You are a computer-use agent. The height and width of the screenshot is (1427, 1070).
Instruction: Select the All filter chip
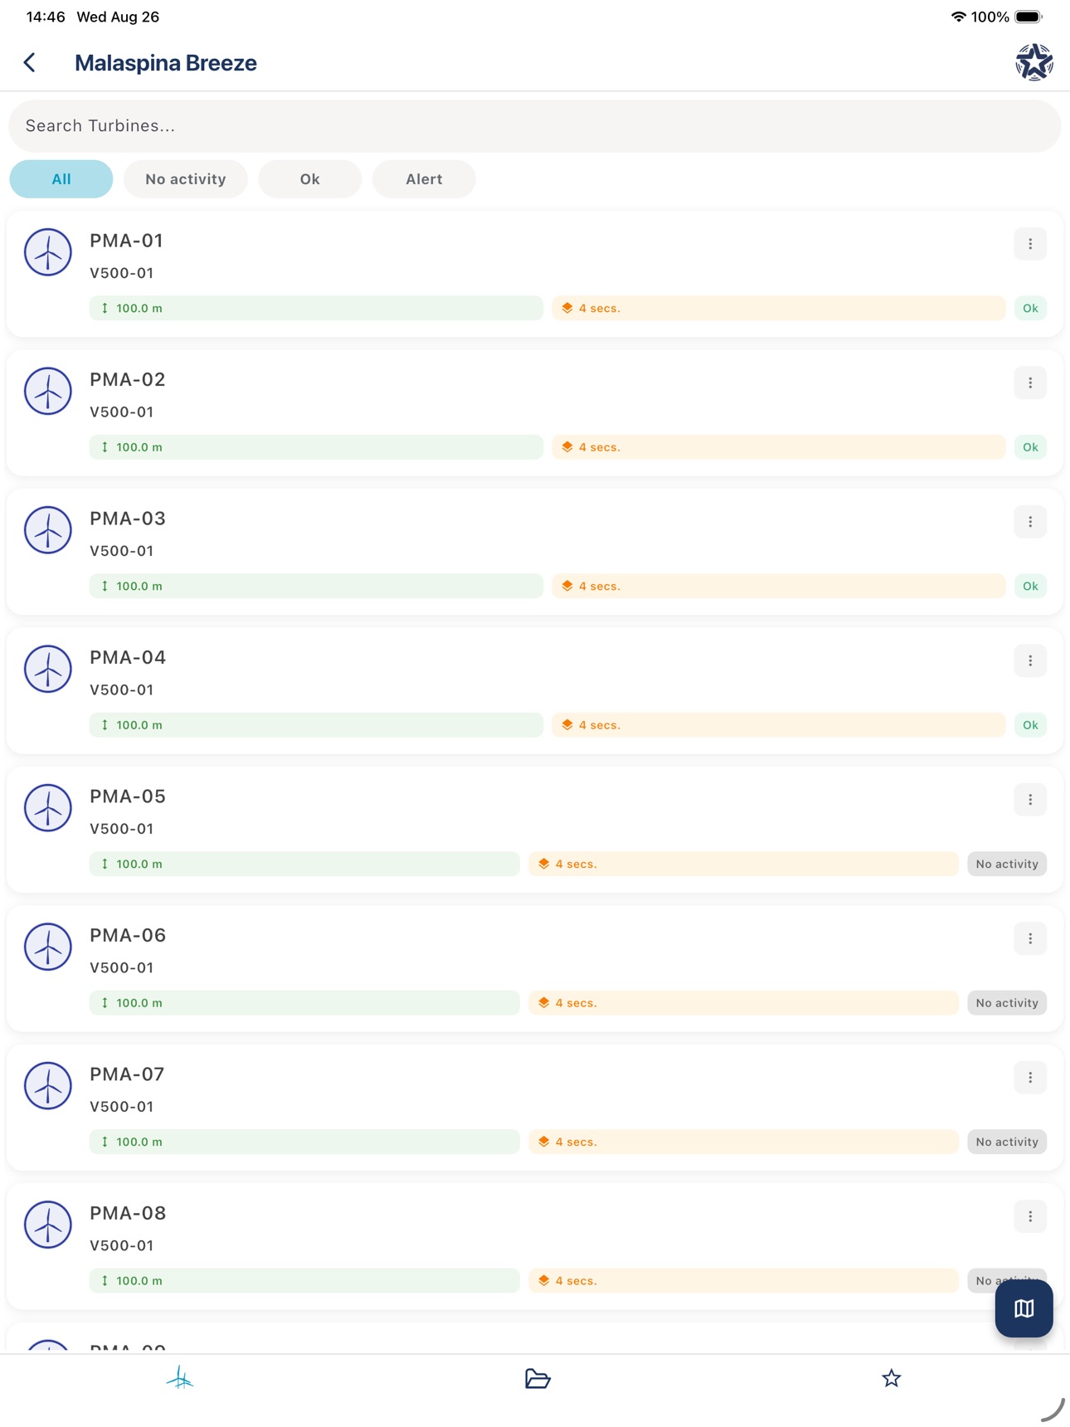point(61,179)
